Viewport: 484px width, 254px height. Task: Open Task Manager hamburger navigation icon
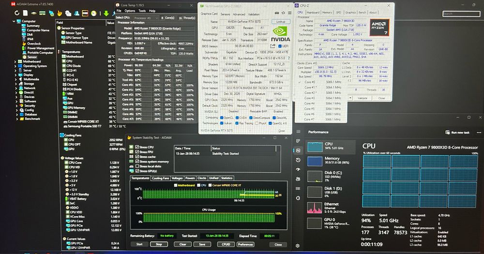pos(298,132)
